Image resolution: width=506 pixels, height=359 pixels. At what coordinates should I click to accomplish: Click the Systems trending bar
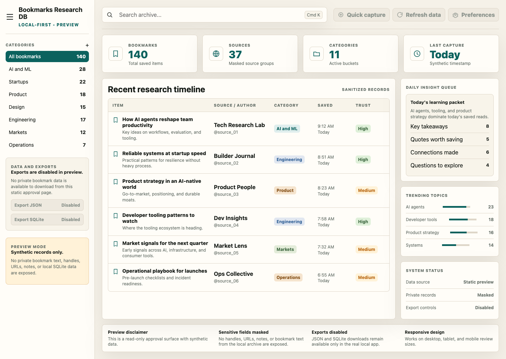456,245
